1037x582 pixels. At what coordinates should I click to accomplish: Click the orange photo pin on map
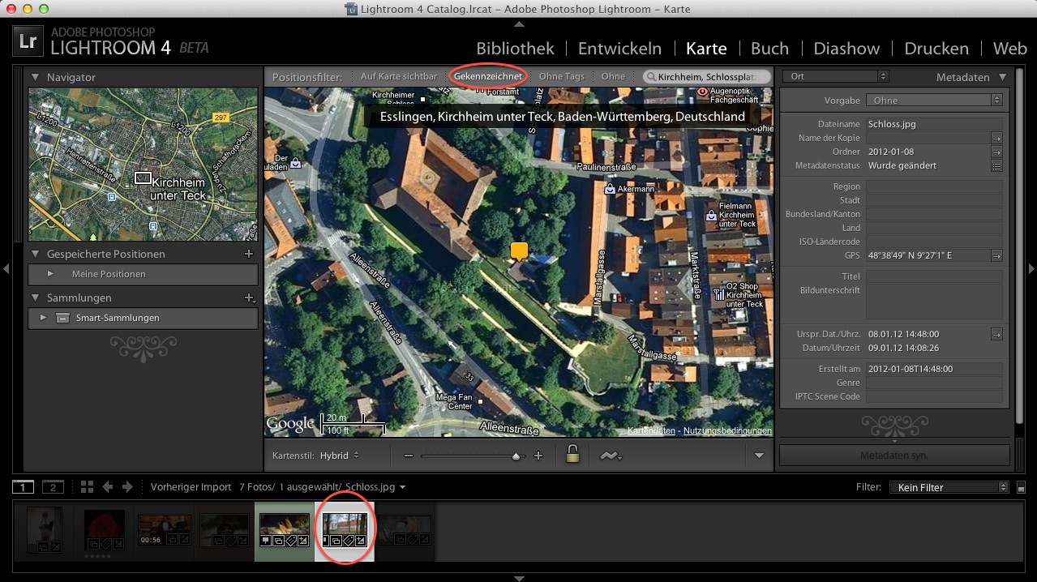coord(519,251)
